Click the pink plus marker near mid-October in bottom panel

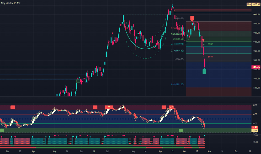tap(199, 137)
